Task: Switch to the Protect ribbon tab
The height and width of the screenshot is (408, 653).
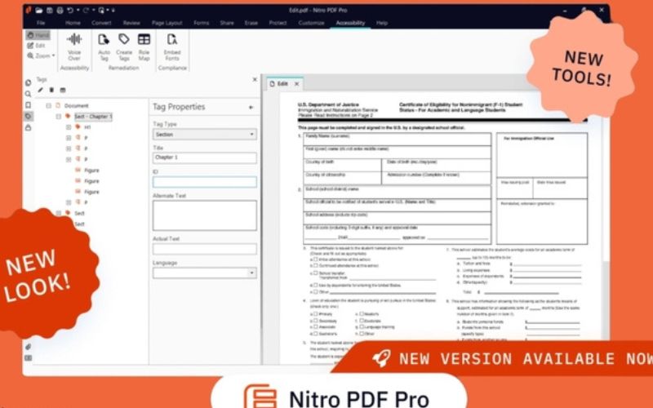Action: coord(278,23)
